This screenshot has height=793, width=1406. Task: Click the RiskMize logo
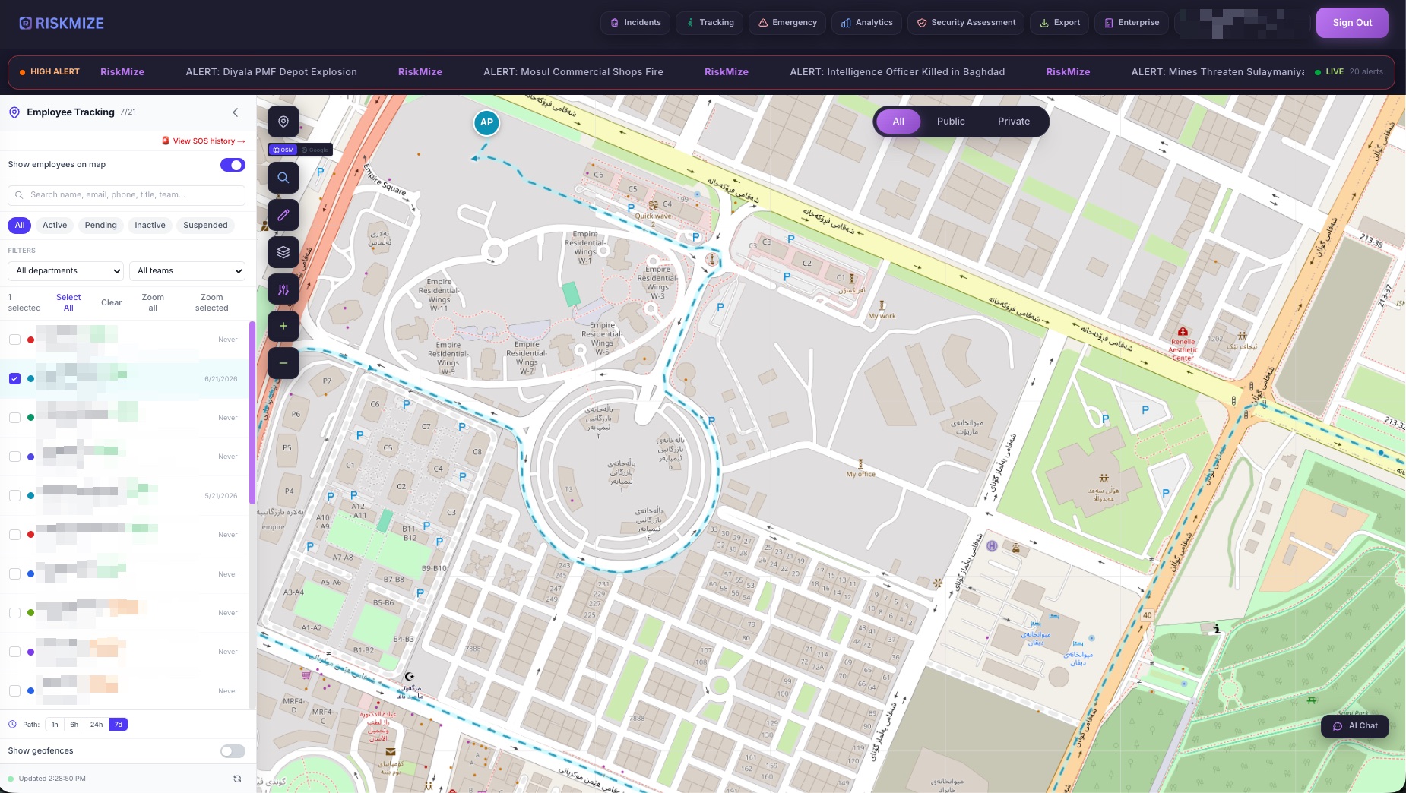point(62,23)
